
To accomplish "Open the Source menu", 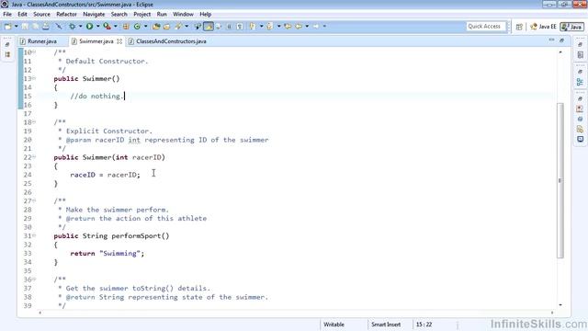I will click(41, 15).
